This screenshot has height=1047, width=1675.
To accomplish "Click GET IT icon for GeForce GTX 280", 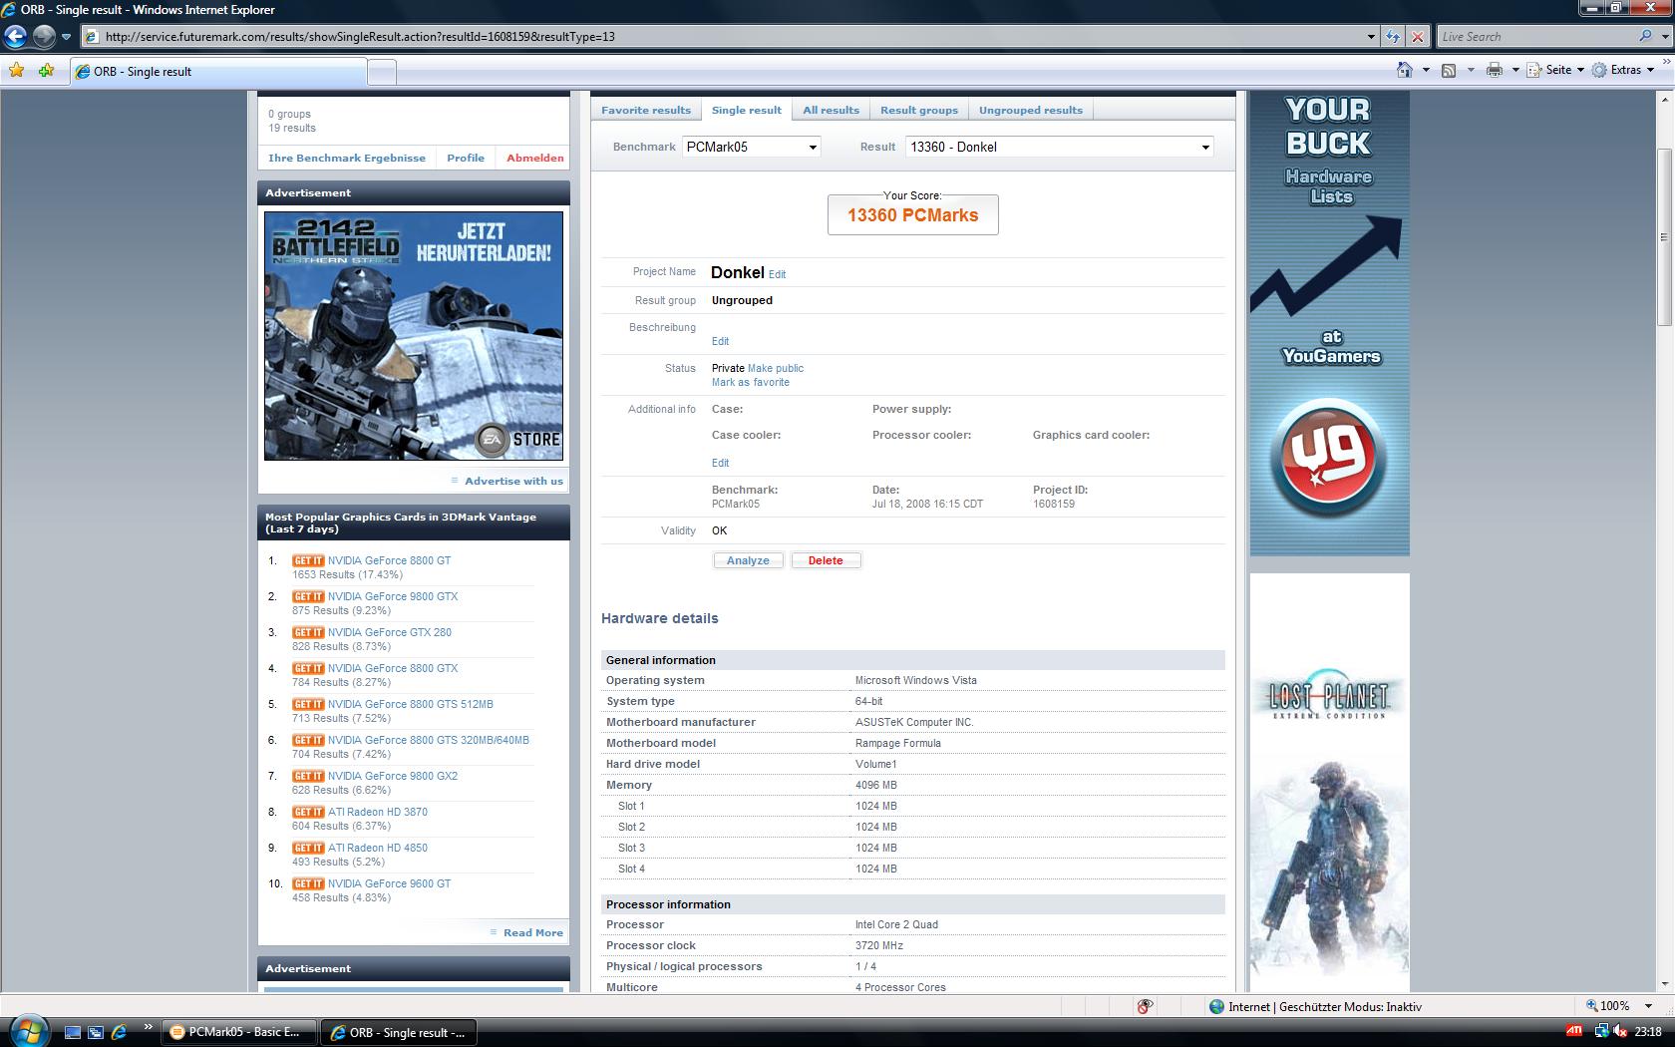I will coord(308,632).
